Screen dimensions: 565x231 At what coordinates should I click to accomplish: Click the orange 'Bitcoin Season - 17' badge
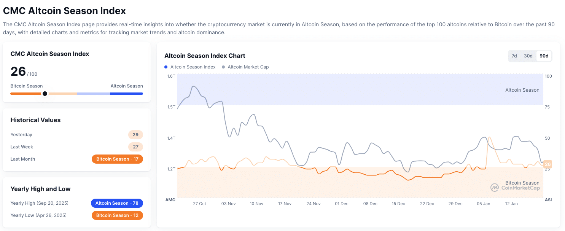117,159
